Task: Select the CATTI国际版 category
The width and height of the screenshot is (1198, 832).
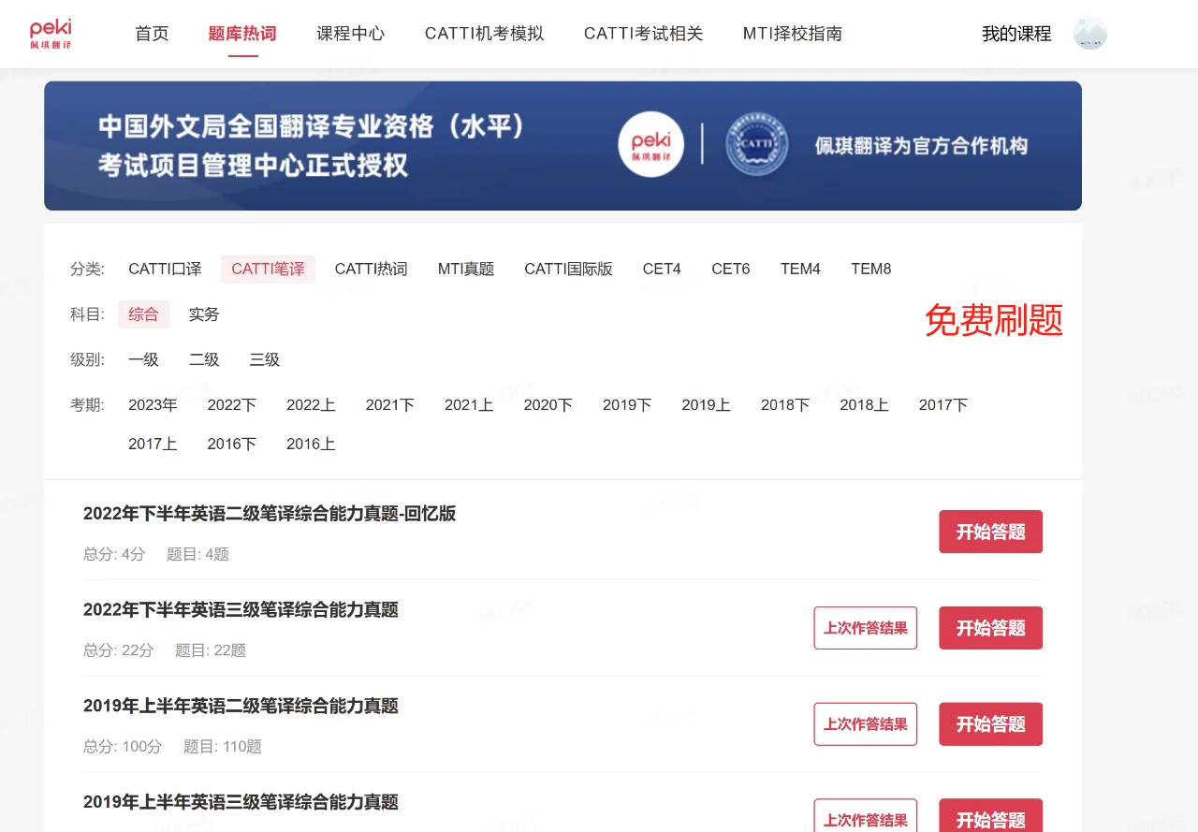Action: [x=568, y=269]
